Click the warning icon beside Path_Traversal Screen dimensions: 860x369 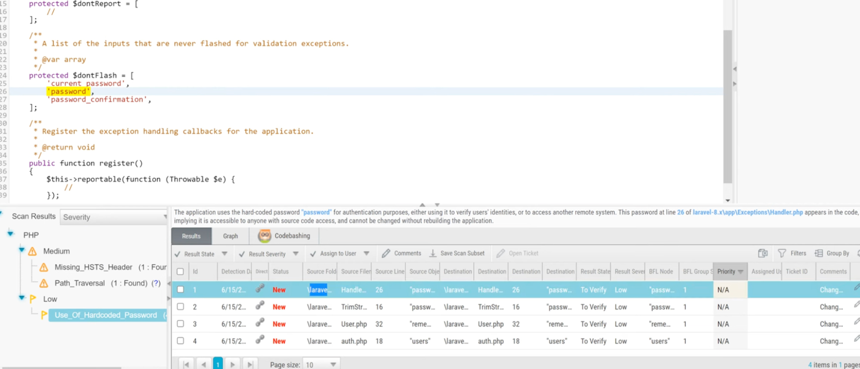pos(44,283)
